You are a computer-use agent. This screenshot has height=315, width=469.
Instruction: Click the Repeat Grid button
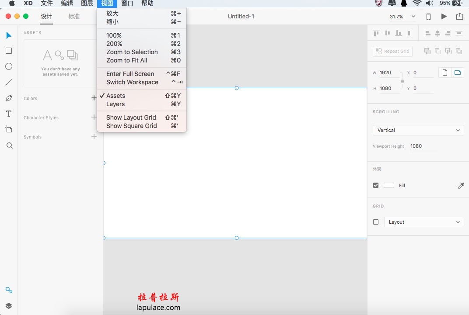tap(392, 51)
